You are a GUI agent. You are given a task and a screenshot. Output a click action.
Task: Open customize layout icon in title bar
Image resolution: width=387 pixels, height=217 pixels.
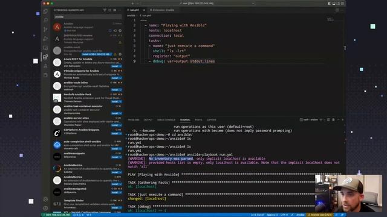coord(342,4)
